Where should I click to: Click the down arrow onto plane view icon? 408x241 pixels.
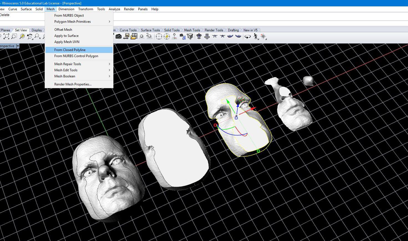pyautogui.click(x=174, y=36)
